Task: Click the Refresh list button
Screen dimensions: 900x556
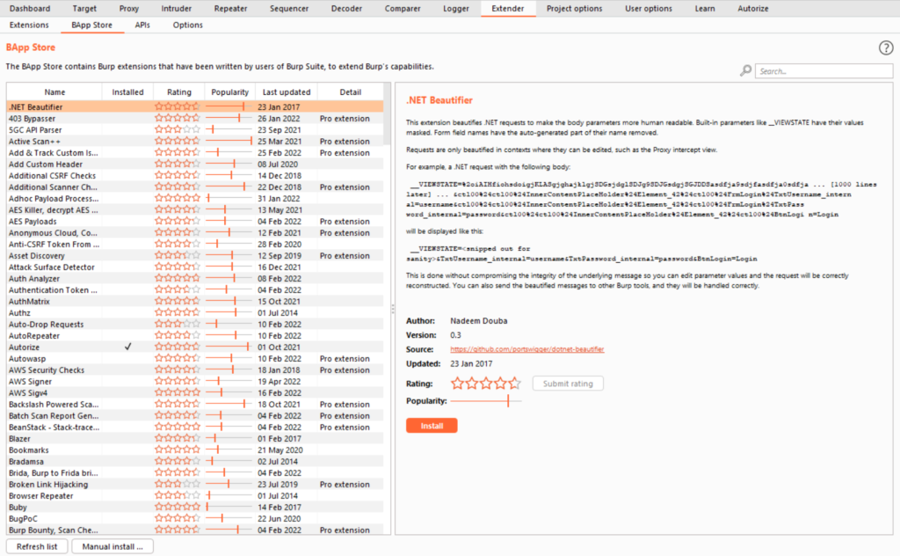Action: pyautogui.click(x=37, y=546)
